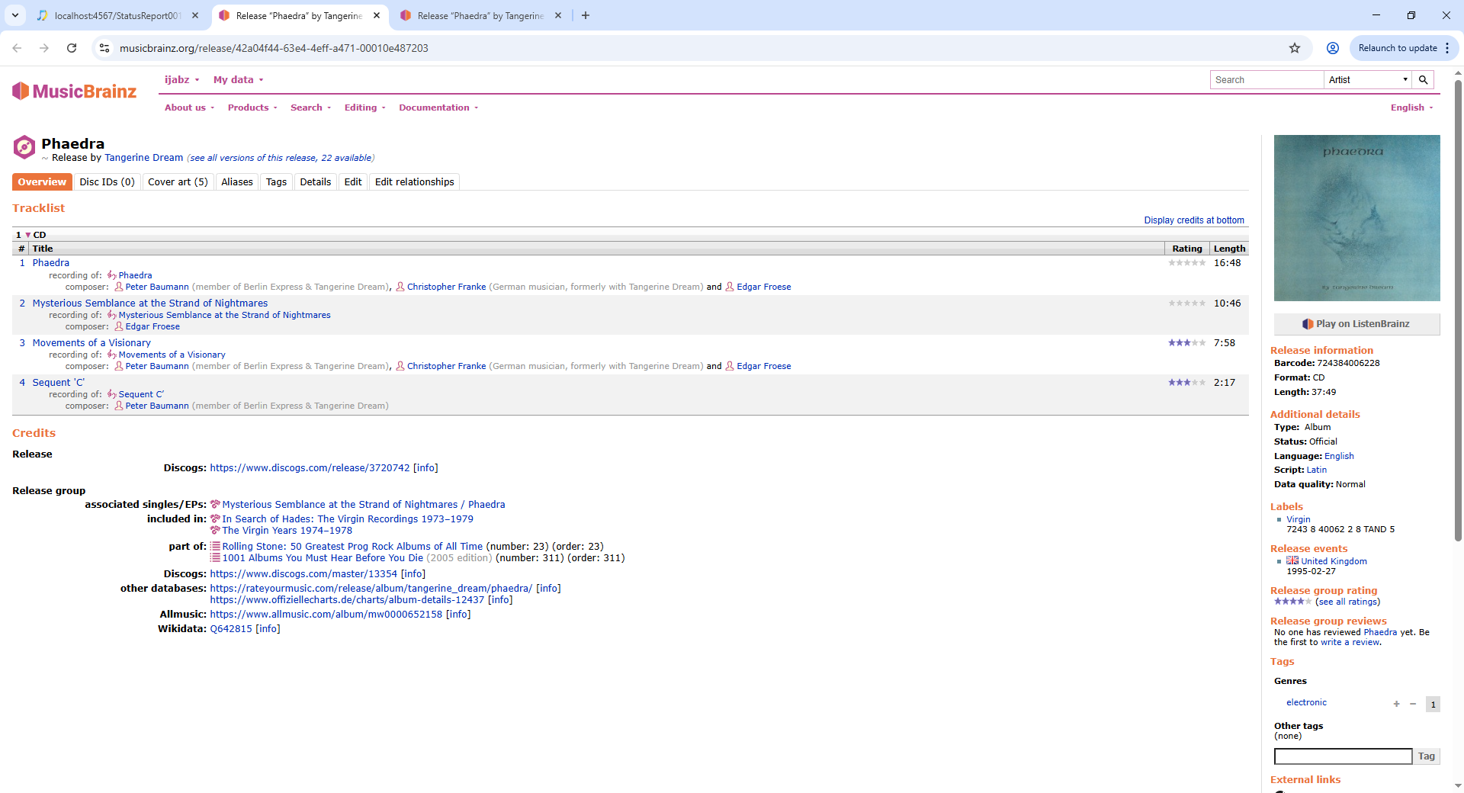
Task: Click the MusicBrainz logo
Action: (x=74, y=91)
